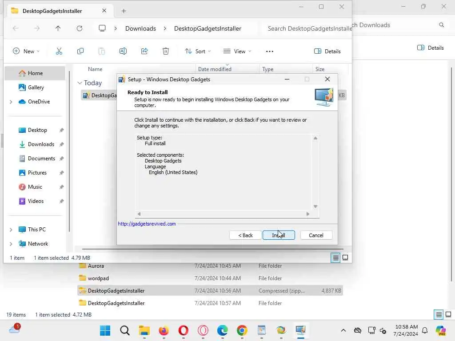
Task: Select the DesktopGadgetsInstaller File folder row
Action: click(210, 303)
